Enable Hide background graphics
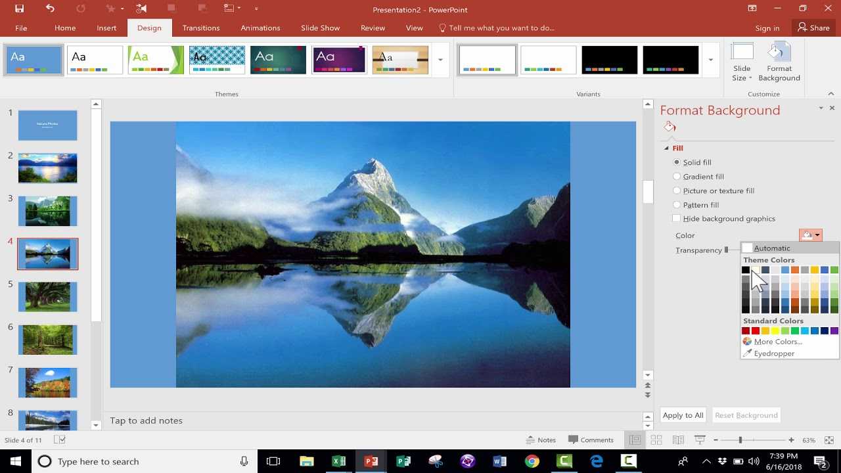The height and width of the screenshot is (473, 841). click(x=677, y=218)
